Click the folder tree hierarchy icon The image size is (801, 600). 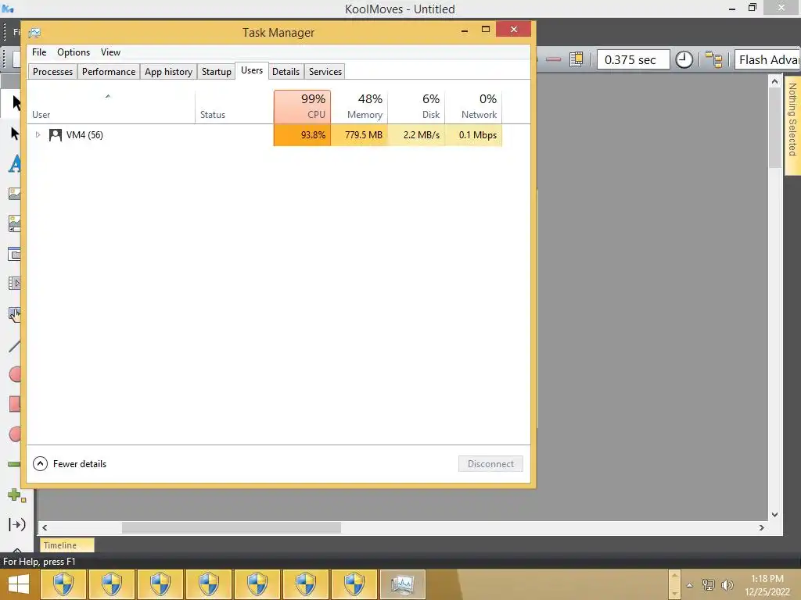(713, 59)
